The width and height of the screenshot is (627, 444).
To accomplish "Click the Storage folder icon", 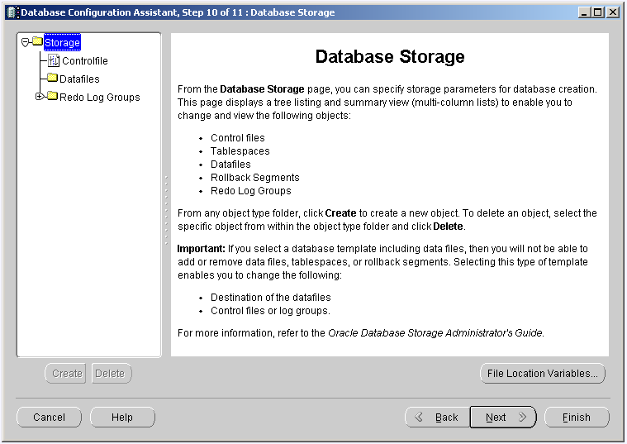I will click(x=37, y=42).
